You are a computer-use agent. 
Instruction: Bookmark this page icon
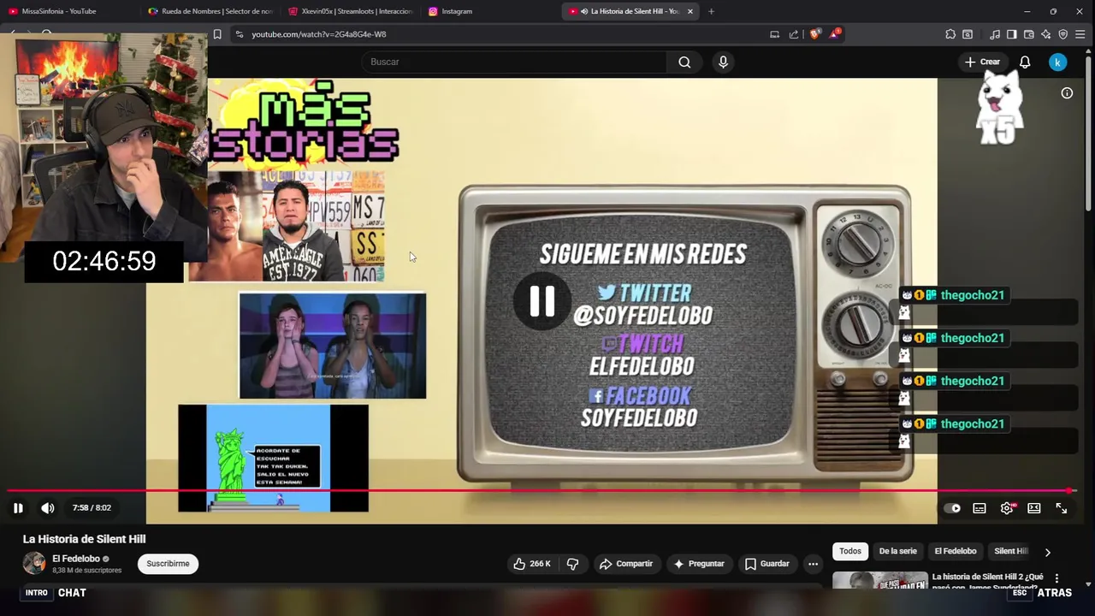(217, 34)
